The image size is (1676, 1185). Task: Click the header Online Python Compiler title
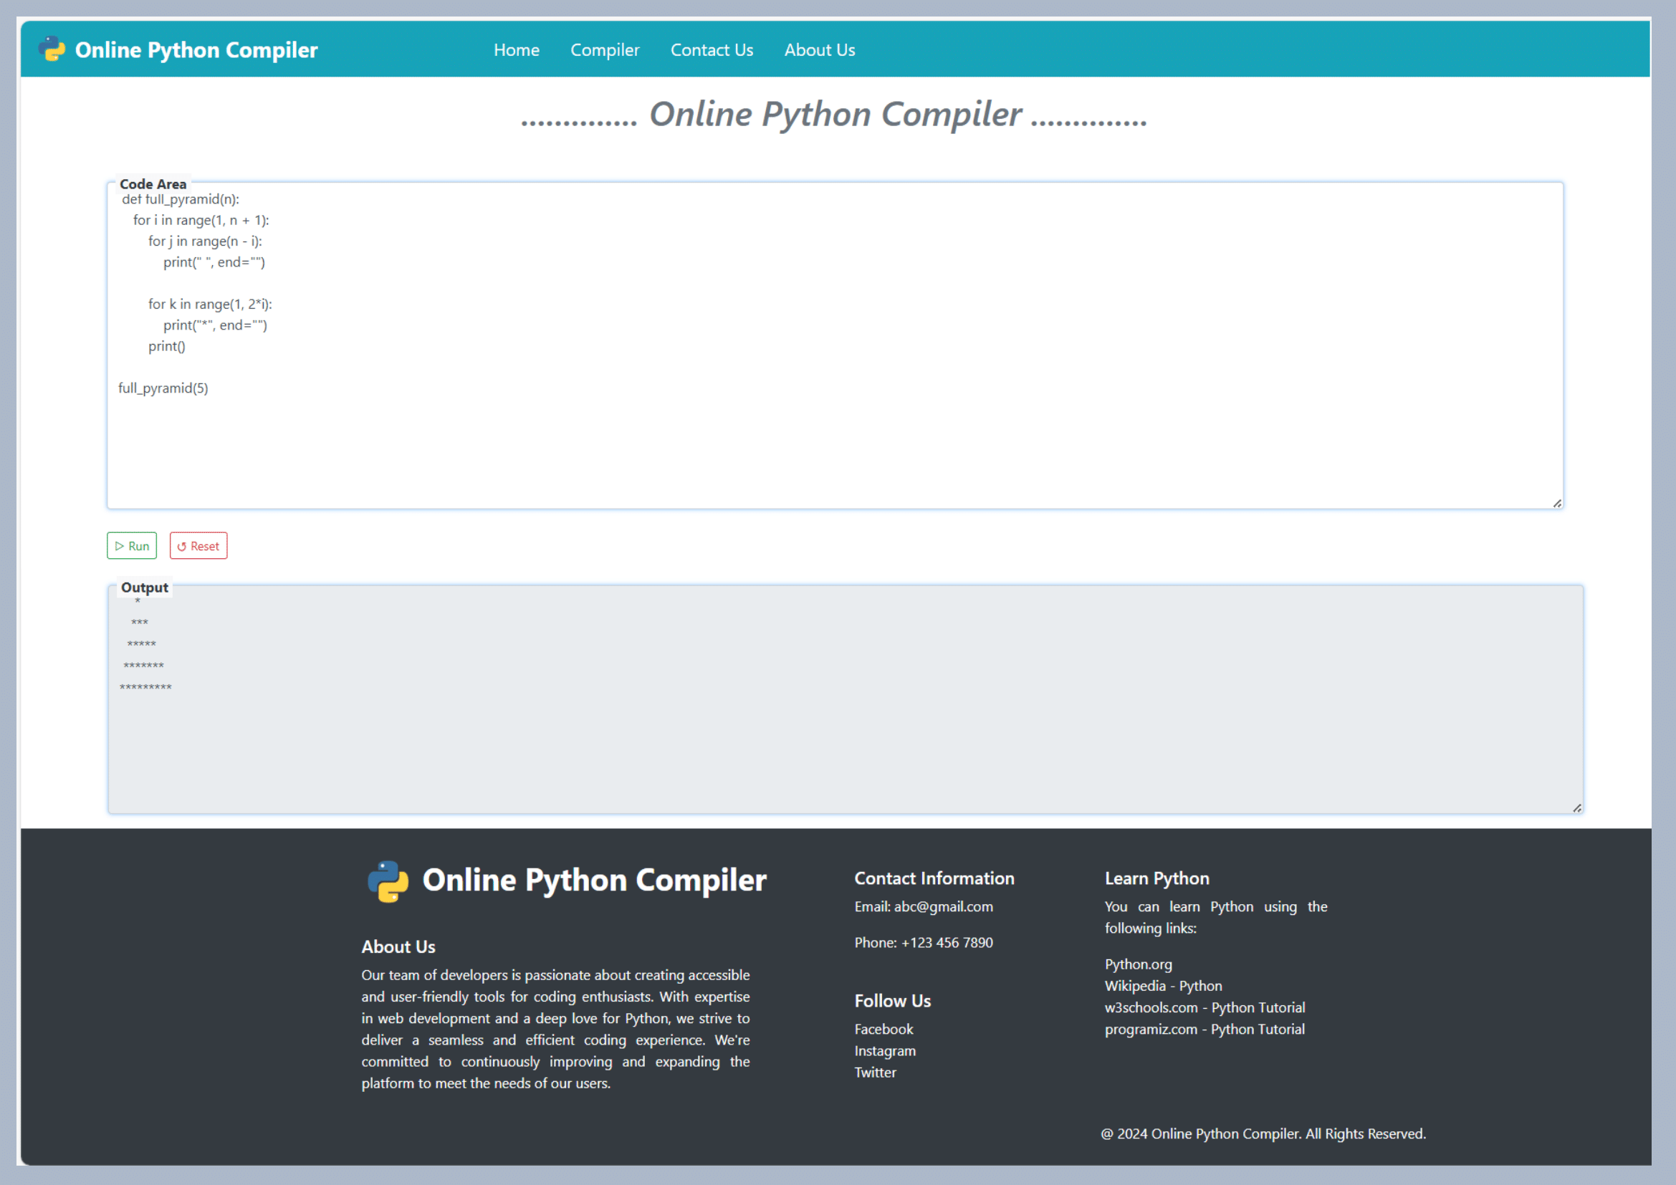point(196,49)
